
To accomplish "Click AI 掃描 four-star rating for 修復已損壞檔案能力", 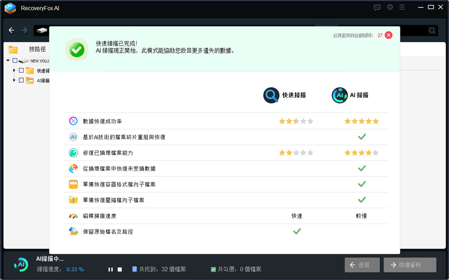I will (x=362, y=153).
